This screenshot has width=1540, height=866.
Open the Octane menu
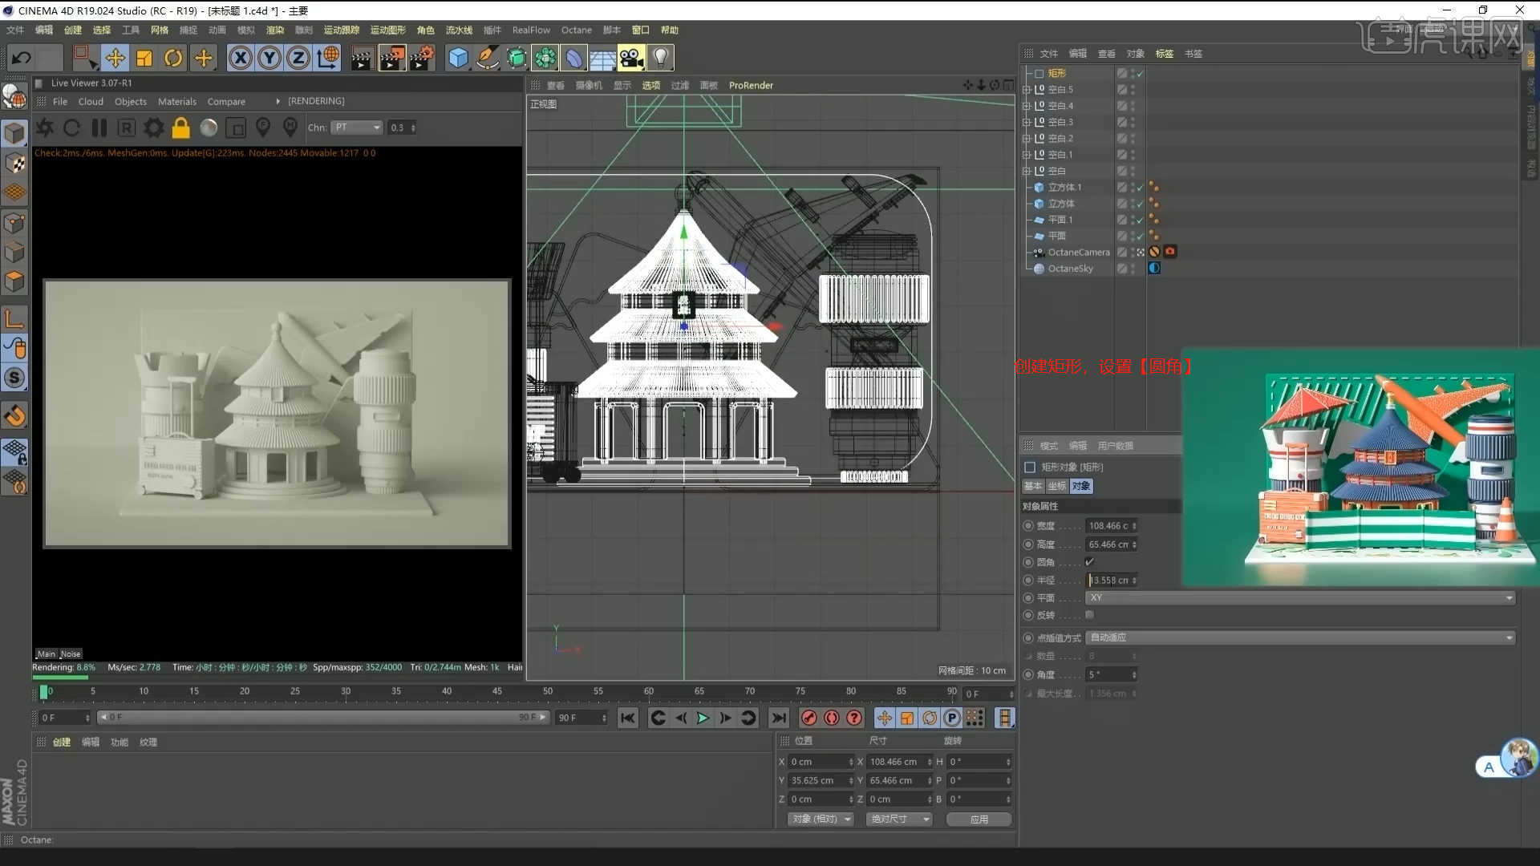coord(576,30)
